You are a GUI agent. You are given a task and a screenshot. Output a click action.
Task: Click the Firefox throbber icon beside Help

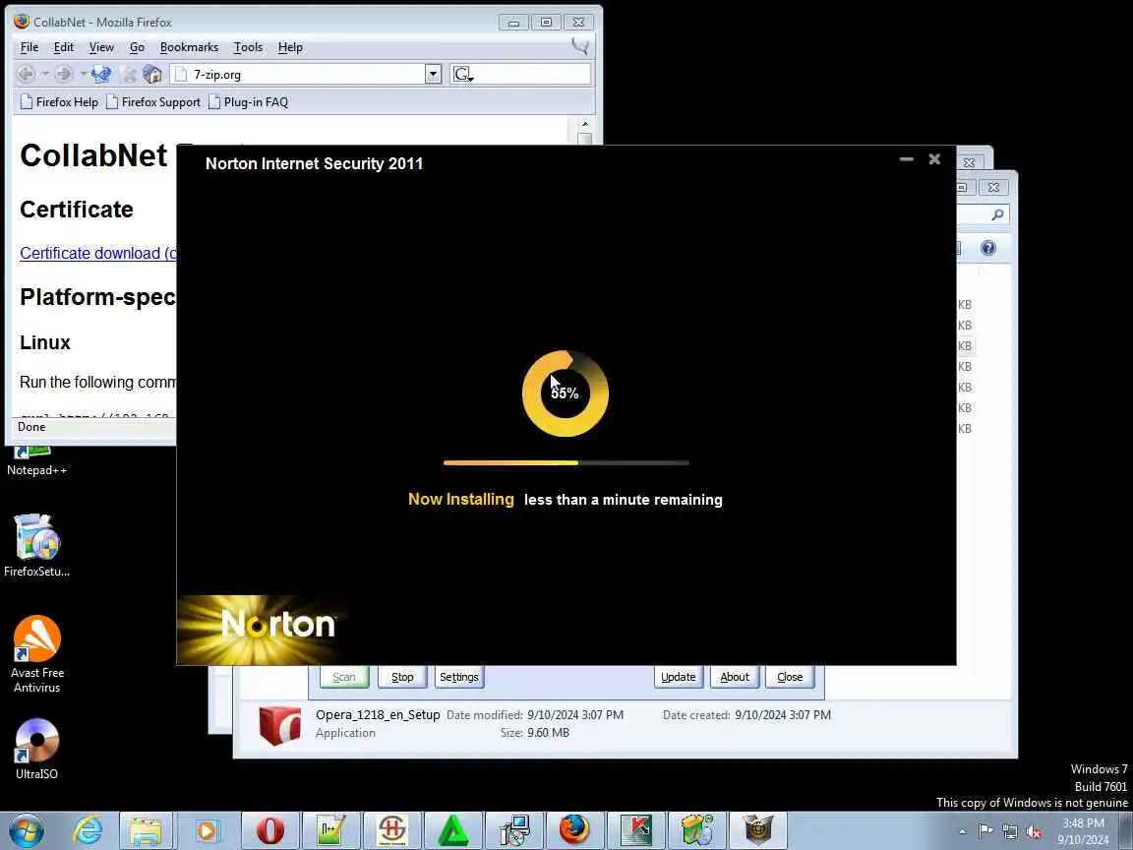coord(580,47)
